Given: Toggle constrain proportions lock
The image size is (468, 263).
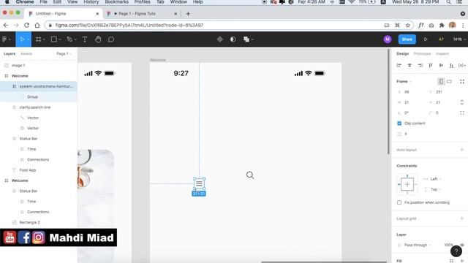Looking at the screenshot, I should click(x=462, y=102).
